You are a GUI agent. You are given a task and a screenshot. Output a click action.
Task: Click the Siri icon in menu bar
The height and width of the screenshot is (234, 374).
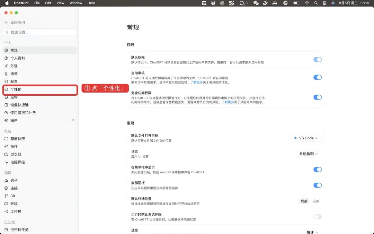(333, 3)
